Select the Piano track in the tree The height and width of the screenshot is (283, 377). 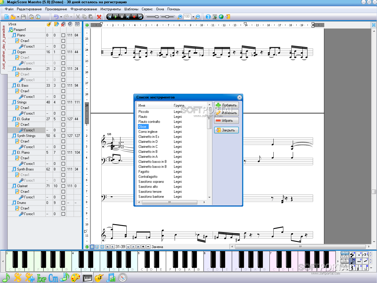21,35
